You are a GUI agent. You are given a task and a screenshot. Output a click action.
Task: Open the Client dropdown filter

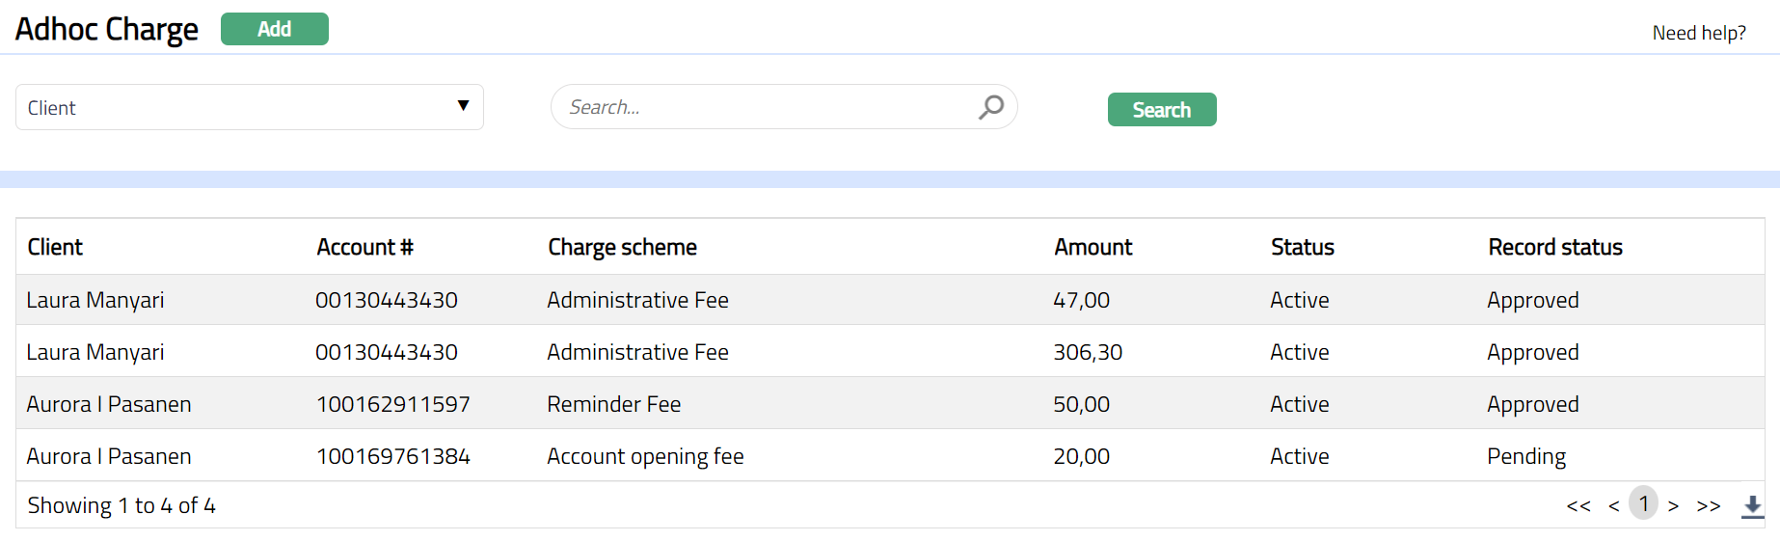pos(249,107)
